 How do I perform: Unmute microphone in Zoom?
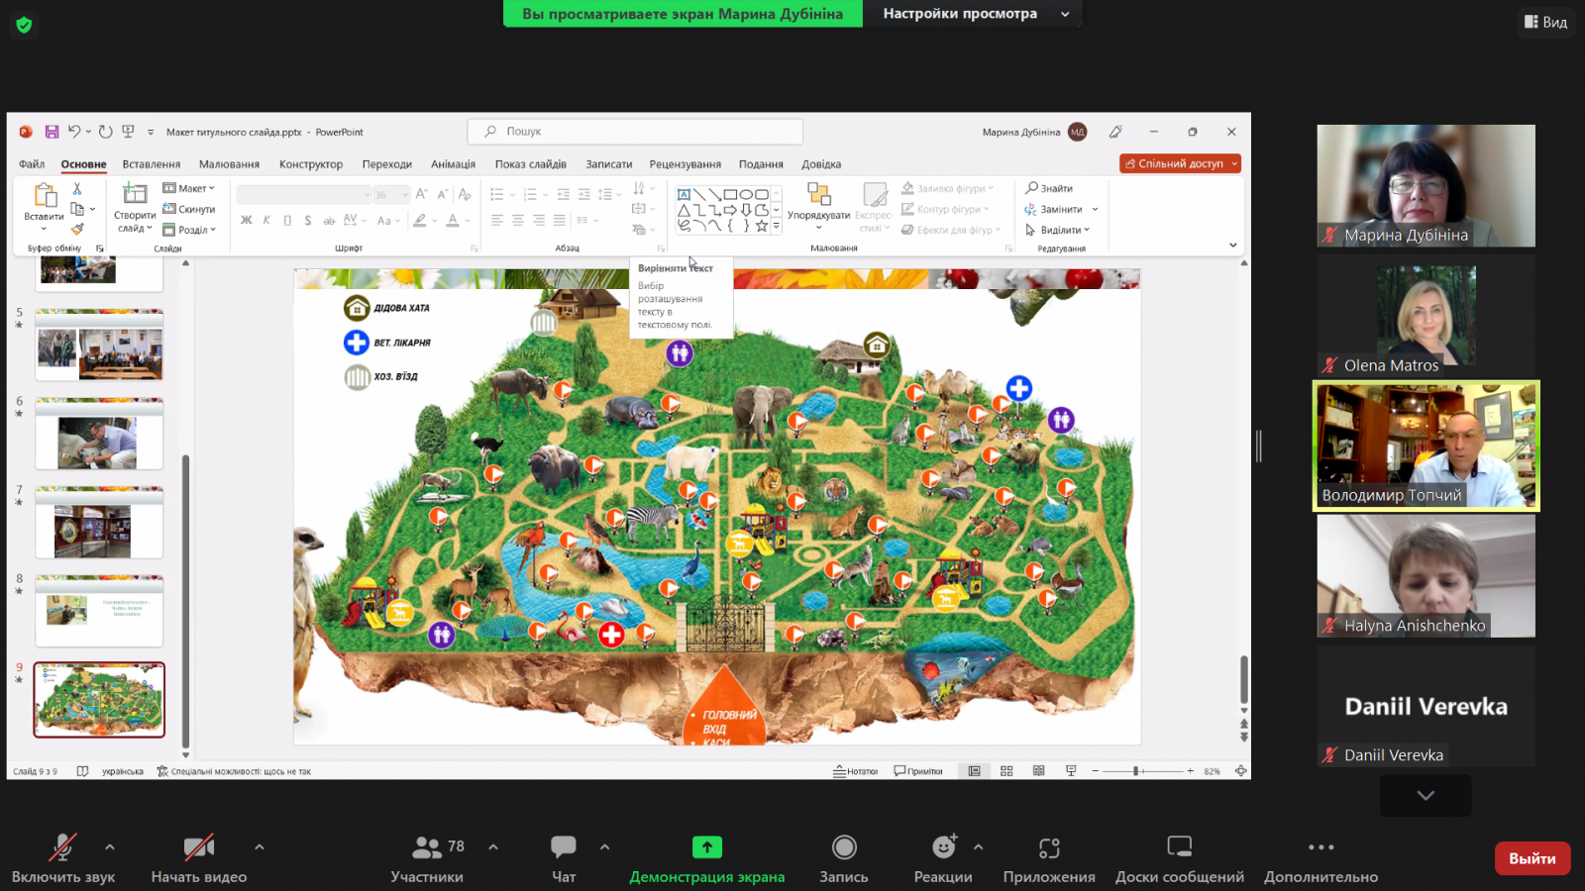pos(63,857)
